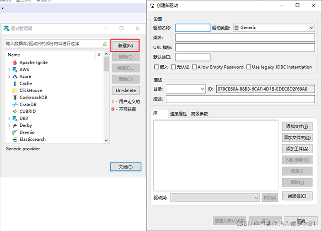Click the clear filter brush icon
This screenshot has width=322, height=231.
pos(105,44)
